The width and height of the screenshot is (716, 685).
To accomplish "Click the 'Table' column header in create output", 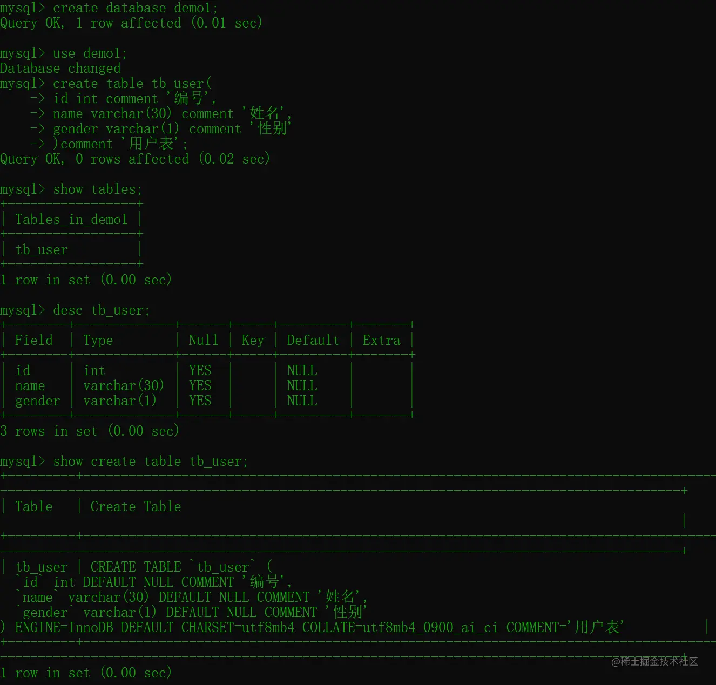I will coord(34,507).
